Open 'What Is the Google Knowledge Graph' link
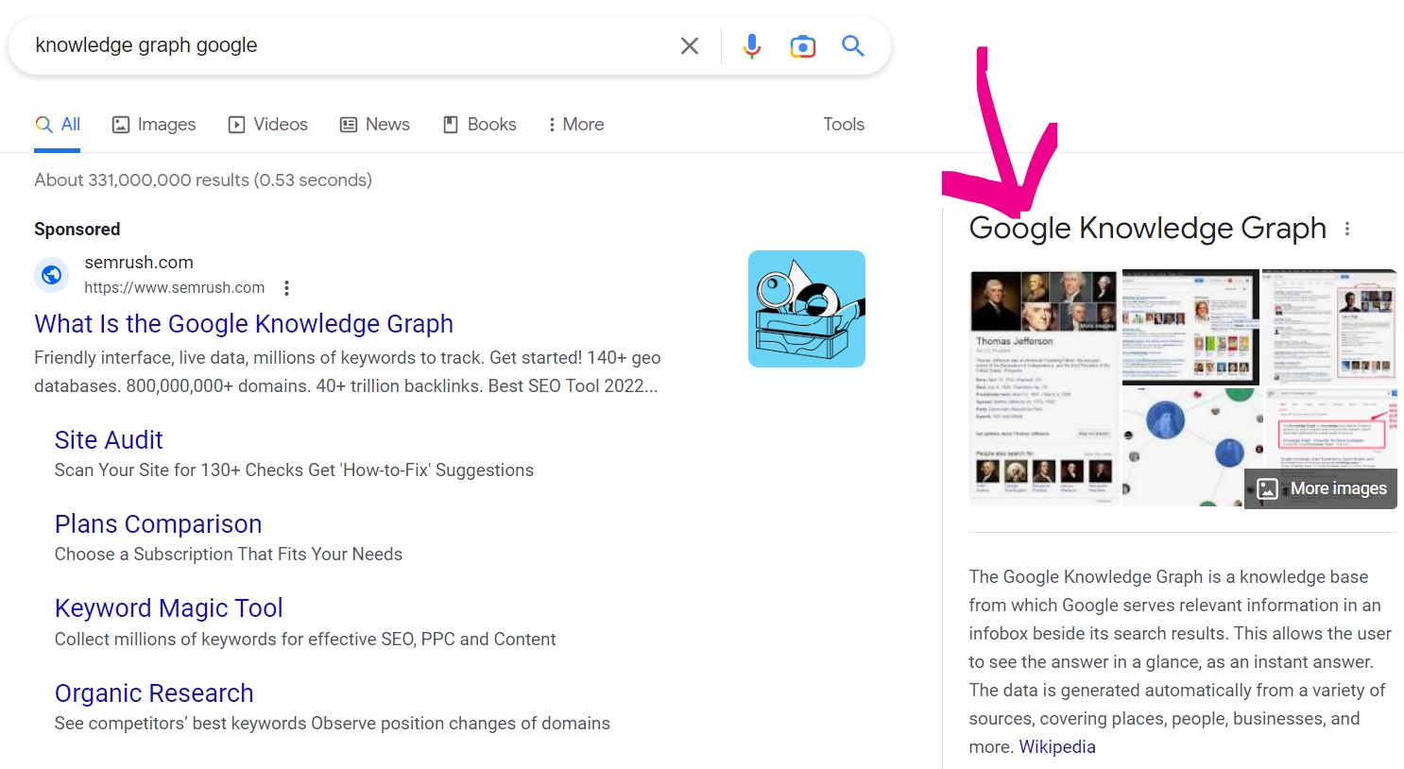 tap(244, 324)
